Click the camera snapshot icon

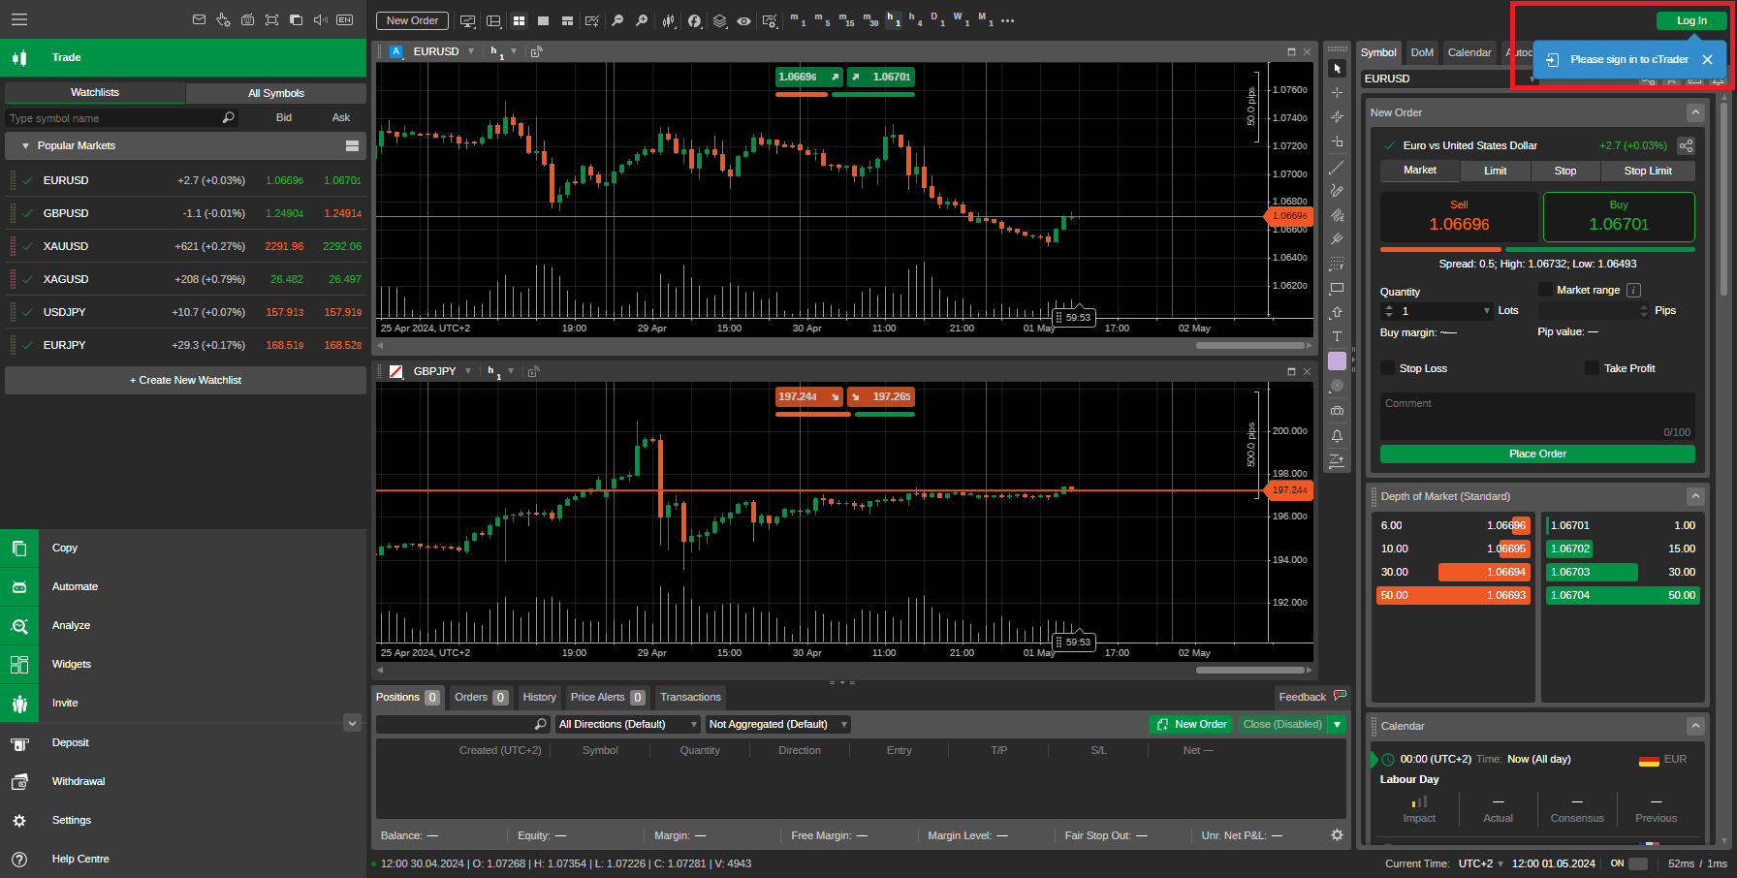[x=1337, y=411]
